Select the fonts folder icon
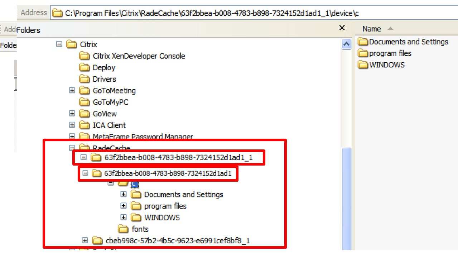This screenshot has height=258, width=458. pyautogui.click(x=123, y=229)
